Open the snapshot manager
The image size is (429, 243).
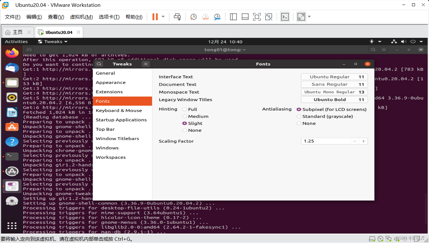(x=217, y=17)
